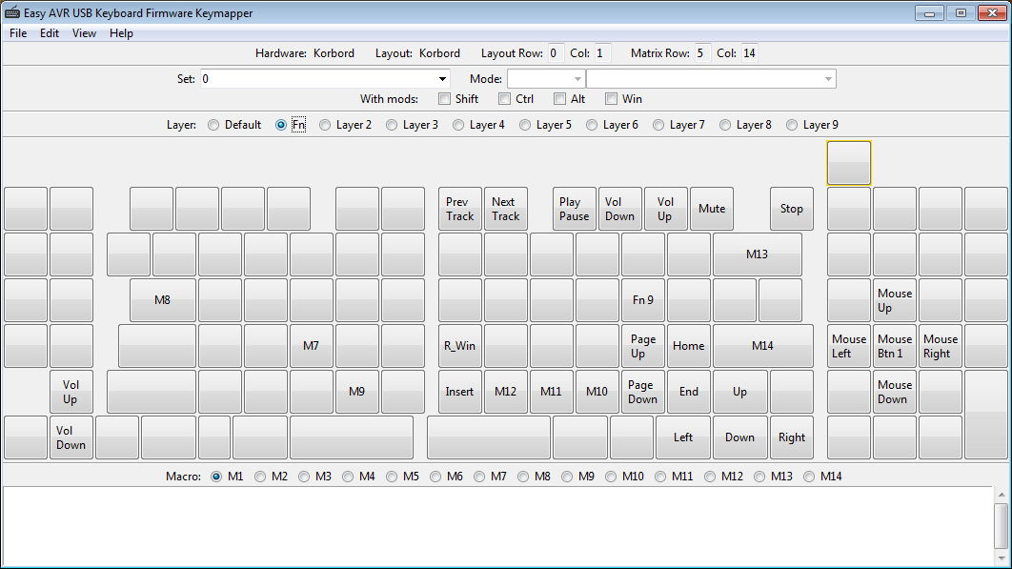Pick the M6 macro radio button
Viewport: 1012px width, 569px height.
(435, 477)
